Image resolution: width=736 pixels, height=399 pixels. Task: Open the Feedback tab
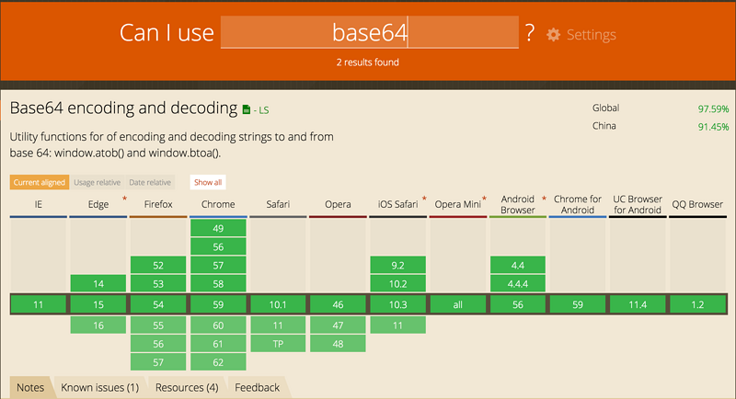pos(258,387)
